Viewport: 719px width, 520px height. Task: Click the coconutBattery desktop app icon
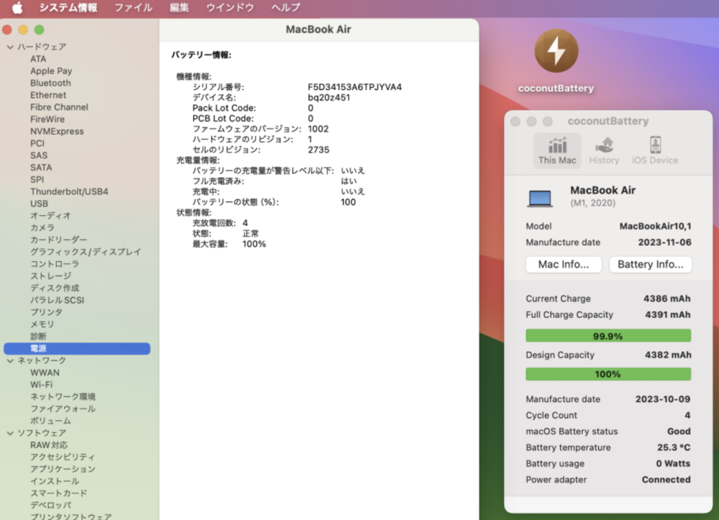(556, 51)
